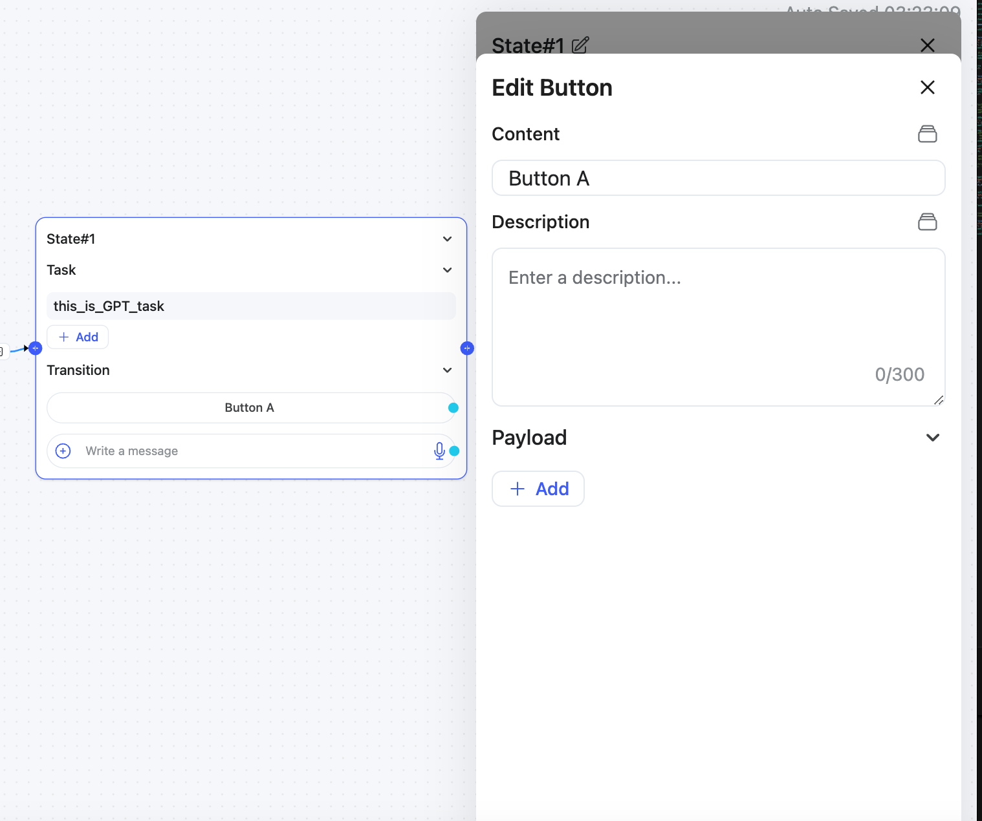Focus the Content field containing Button A
982x821 pixels.
(718, 178)
